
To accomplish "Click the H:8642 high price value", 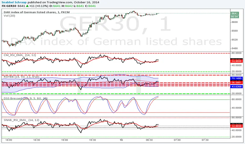I will (x=67, y=6).
